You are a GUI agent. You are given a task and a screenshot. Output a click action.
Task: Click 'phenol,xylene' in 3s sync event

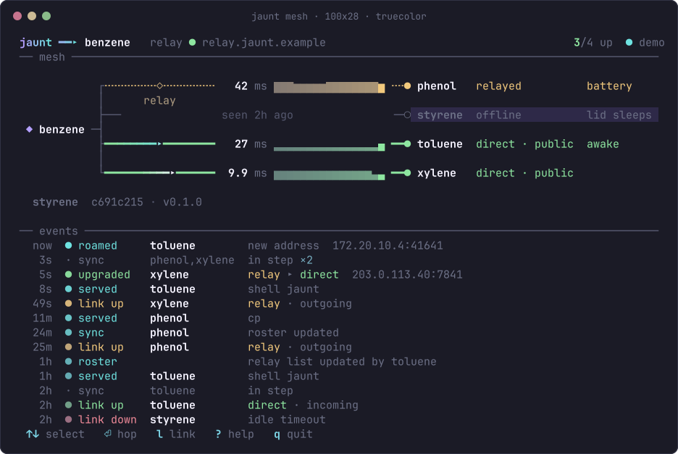(192, 260)
